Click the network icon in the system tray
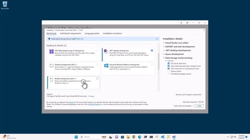The height and width of the screenshot is (140, 250). pyautogui.click(x=232, y=137)
